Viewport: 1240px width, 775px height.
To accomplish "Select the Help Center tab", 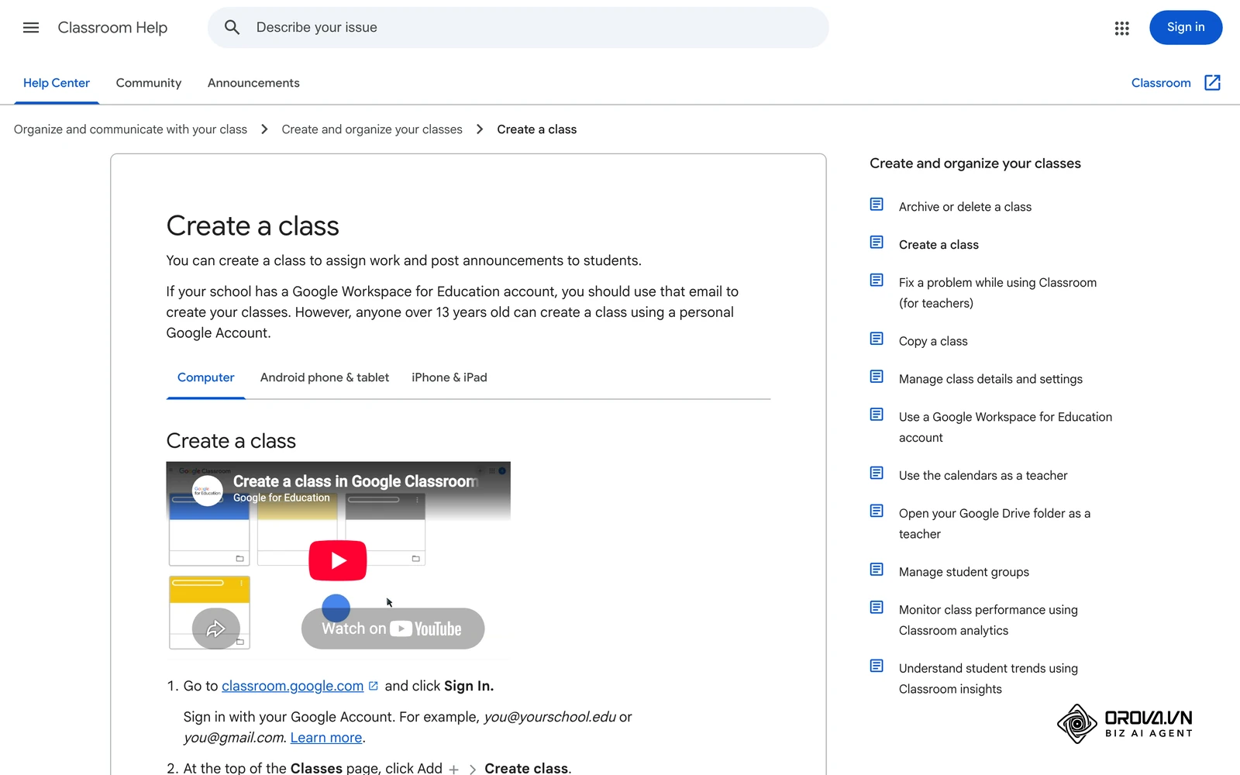I will click(57, 83).
